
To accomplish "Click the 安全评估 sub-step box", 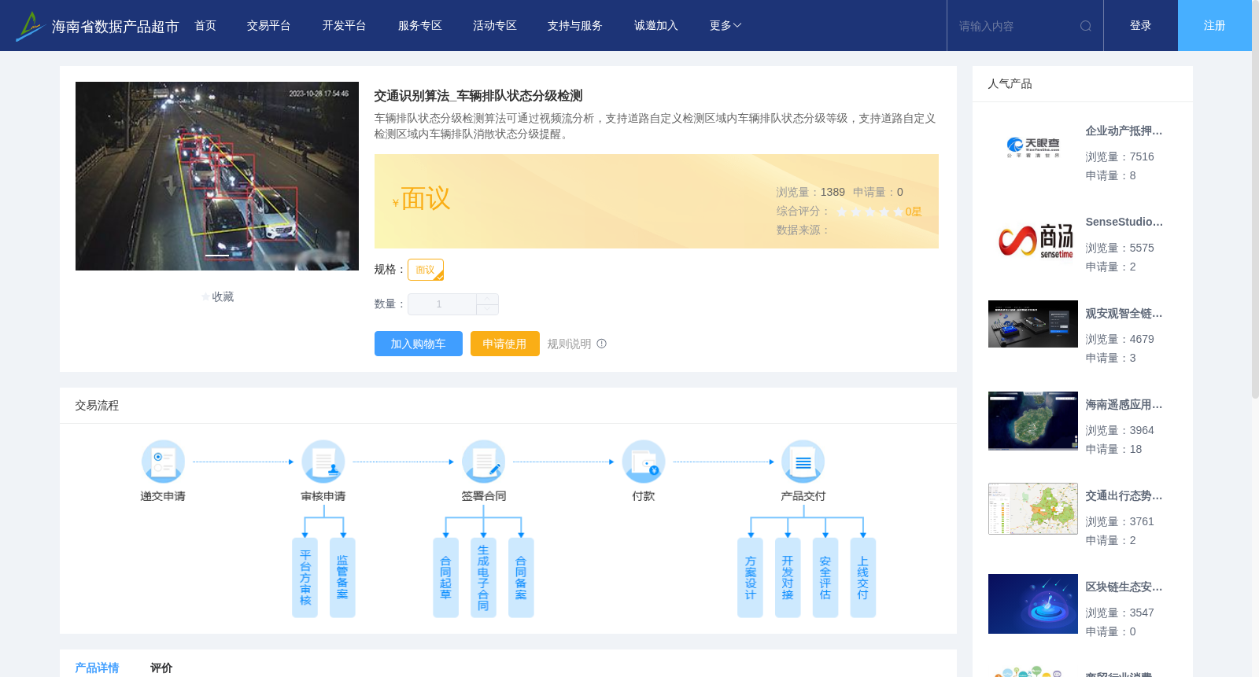I will pos(825,577).
